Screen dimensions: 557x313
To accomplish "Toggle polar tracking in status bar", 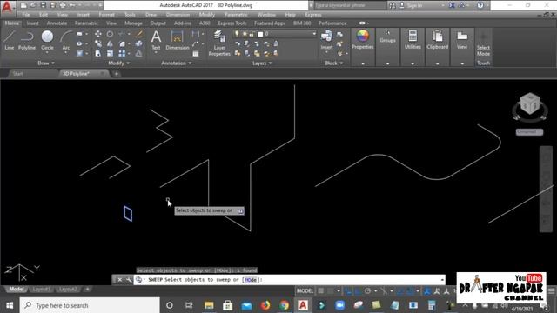I will (367, 291).
